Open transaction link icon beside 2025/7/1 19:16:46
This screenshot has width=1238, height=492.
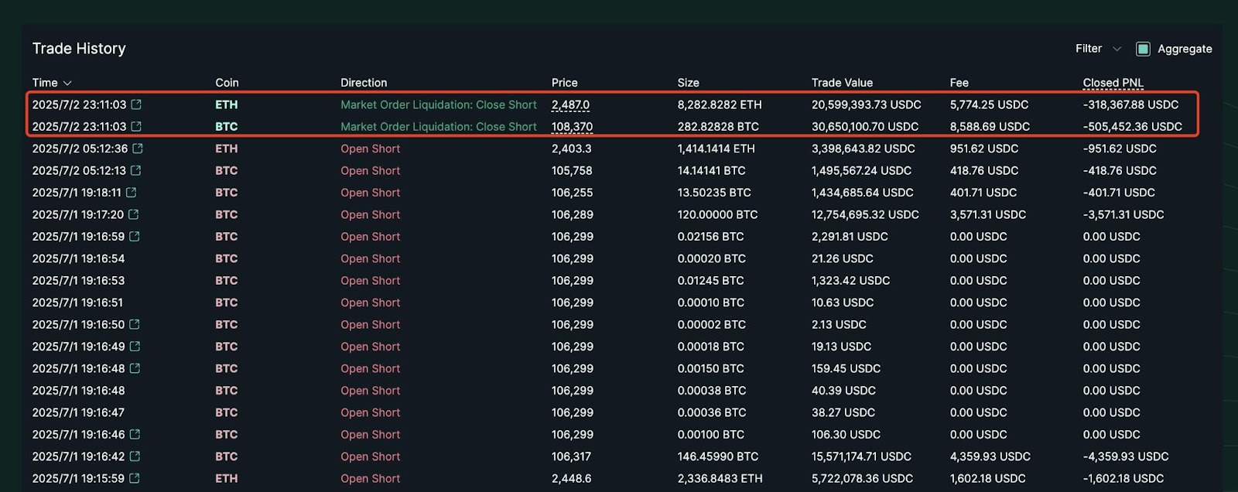point(135,434)
